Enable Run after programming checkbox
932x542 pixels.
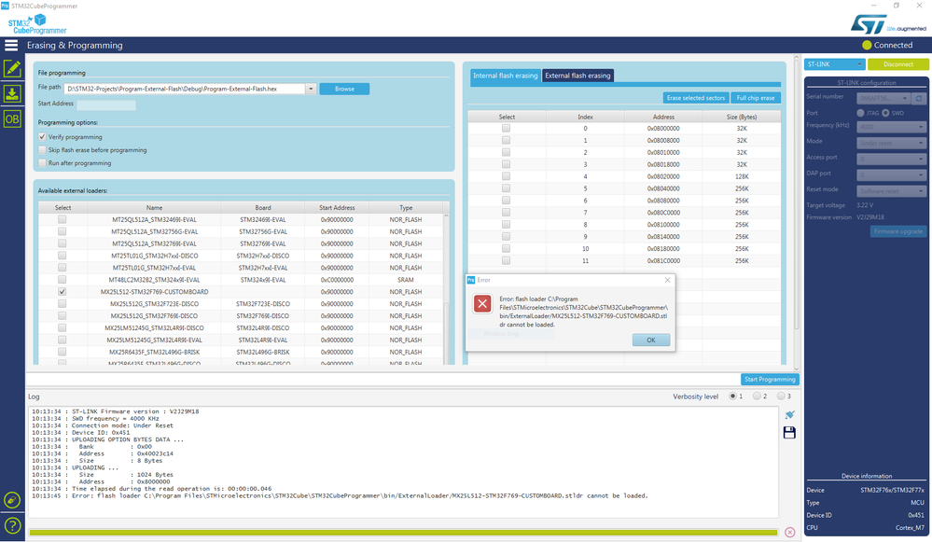(x=42, y=163)
